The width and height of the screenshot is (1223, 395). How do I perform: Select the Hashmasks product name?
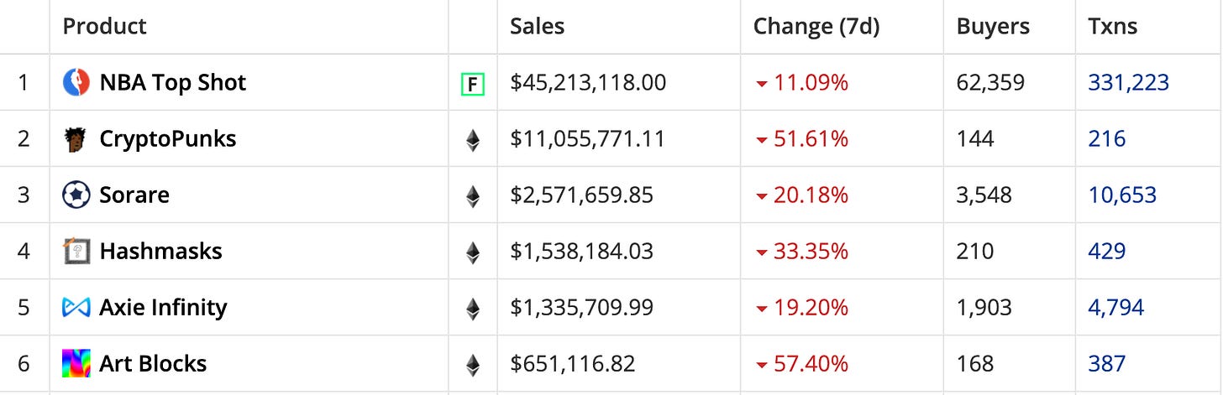pos(160,251)
